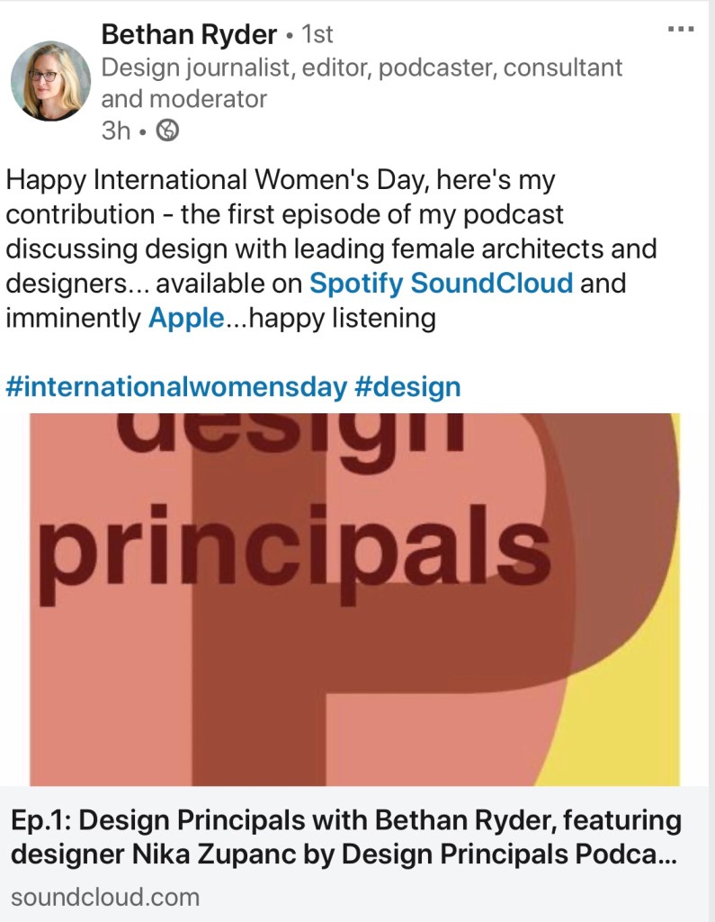715x922 pixels.
Task: Click the soundcloud.com source domain
Action: click(x=105, y=897)
